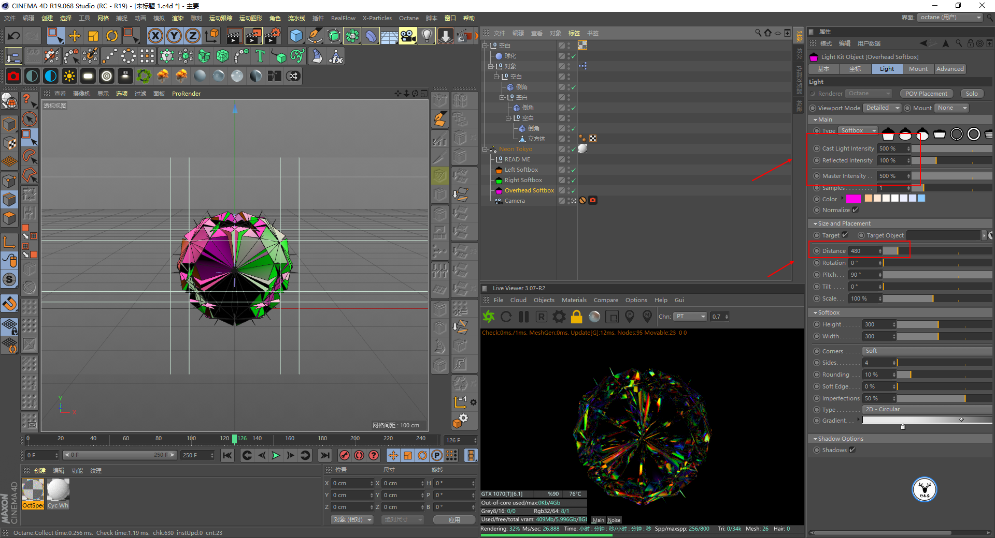Open the Materials menu in Live Viewer
This screenshot has height=538, width=995.
(574, 300)
